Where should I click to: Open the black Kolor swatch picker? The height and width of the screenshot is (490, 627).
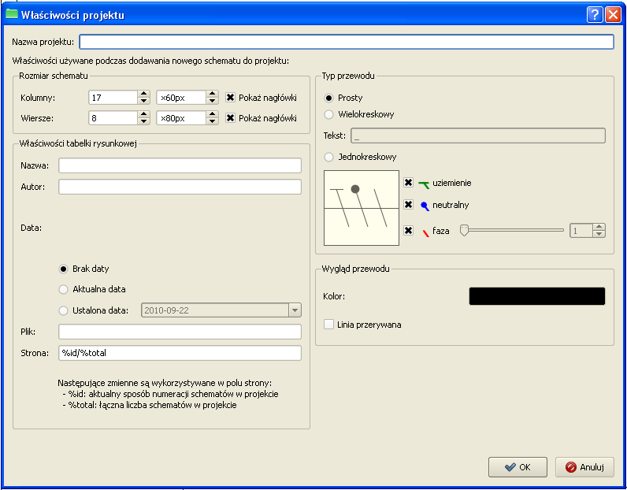pyautogui.click(x=536, y=296)
